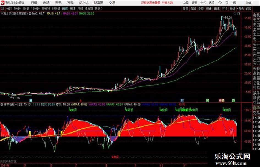
Task: Open the 发现 menu
Action: tap(70, 3)
